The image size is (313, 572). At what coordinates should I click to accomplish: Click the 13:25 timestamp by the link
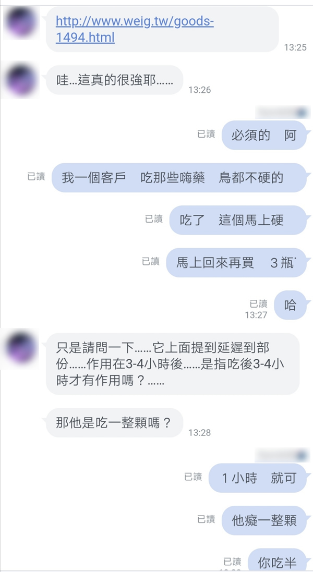pos(295,47)
